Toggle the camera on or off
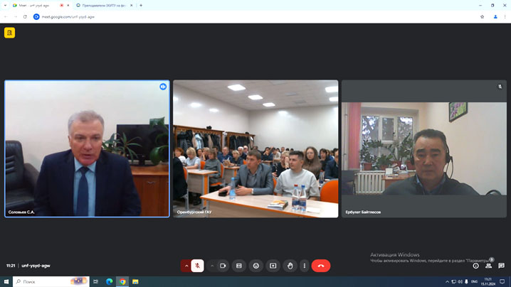 [x=223, y=266]
